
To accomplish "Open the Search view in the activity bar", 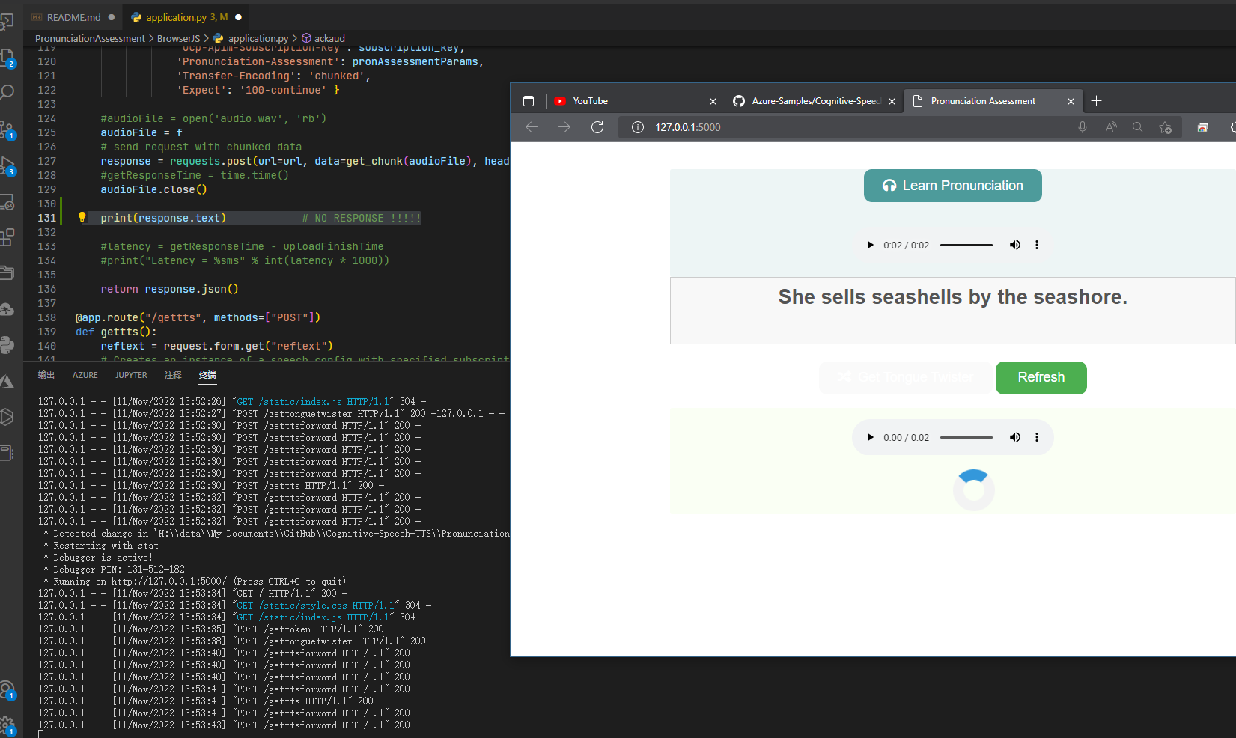I will pyautogui.click(x=7, y=91).
